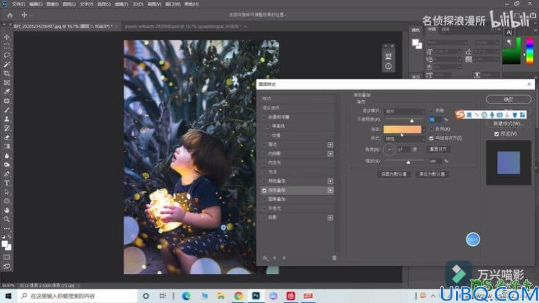Image resolution: width=539 pixels, height=303 pixels.
Task: Adjust the Opacity (不透明度) slider
Action: 412,120
